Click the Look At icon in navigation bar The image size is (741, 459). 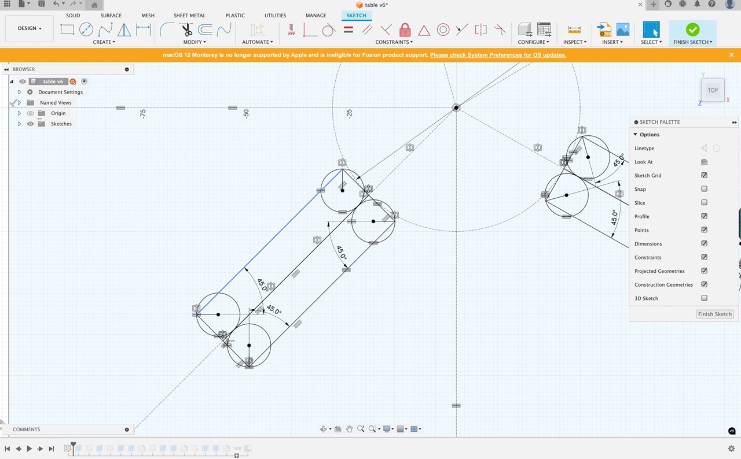pos(338,428)
